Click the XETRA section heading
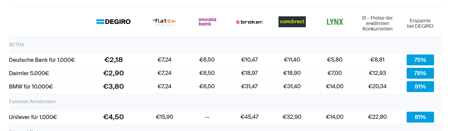 tap(17, 45)
